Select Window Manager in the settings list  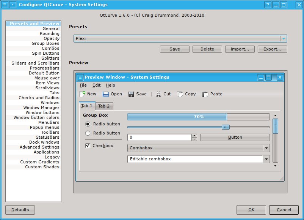point(33,108)
